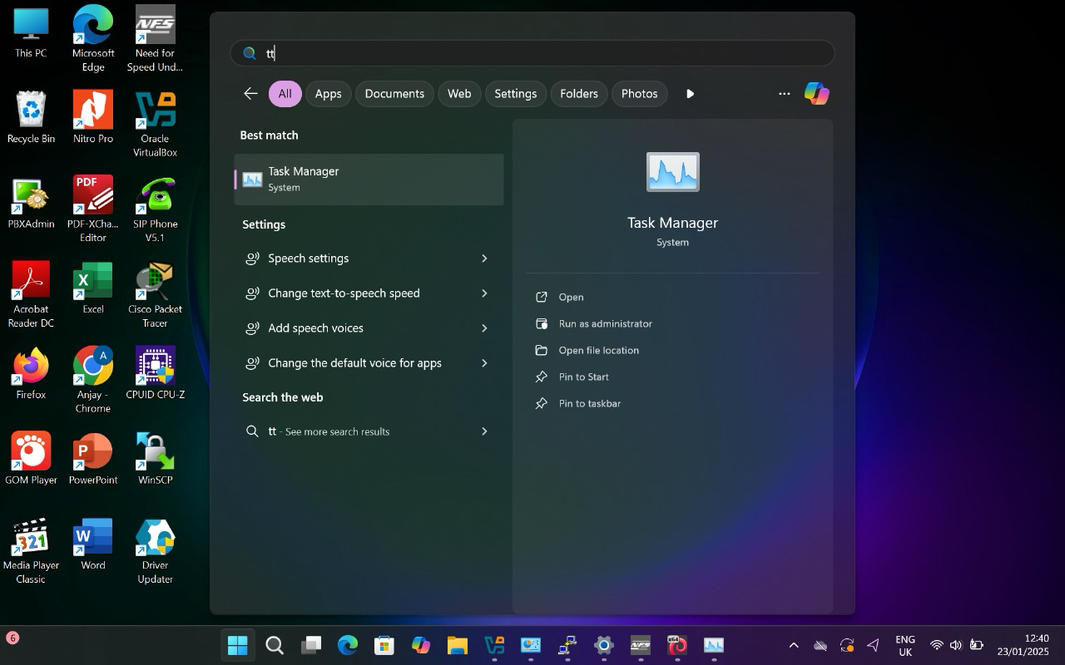Switch to the Documents filter tab

394,93
